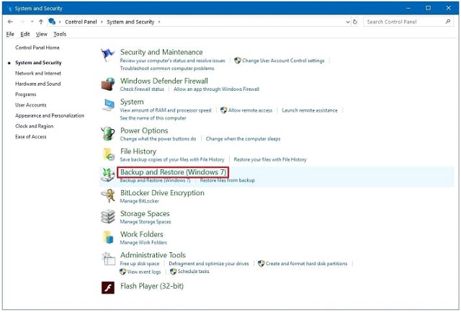Click the search magnifier icon
This screenshot has height=312, width=461.
pyautogui.click(x=448, y=22)
